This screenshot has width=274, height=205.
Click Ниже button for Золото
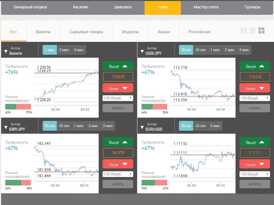click(x=118, y=88)
